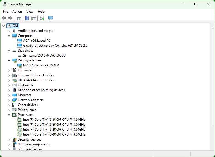This screenshot has height=157, width=215.
Task: Click the Keyboards category icon
Action: click(14, 85)
